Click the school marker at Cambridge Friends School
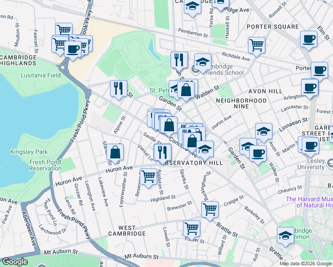 click(203, 63)
